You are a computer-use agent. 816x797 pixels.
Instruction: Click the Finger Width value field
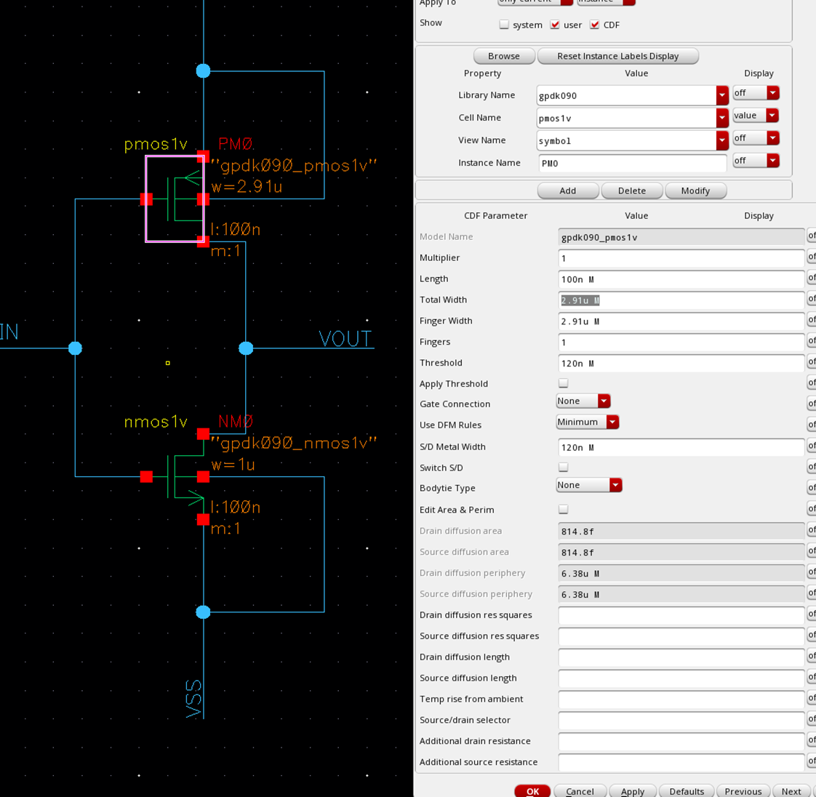click(x=681, y=321)
